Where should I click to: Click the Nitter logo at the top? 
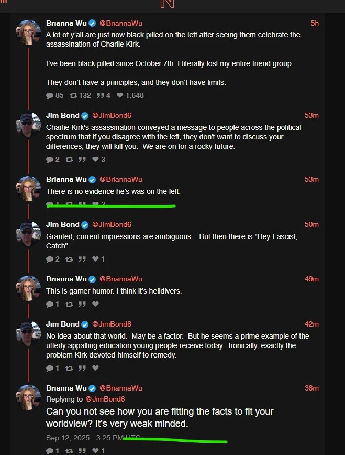pyautogui.click(x=167, y=4)
